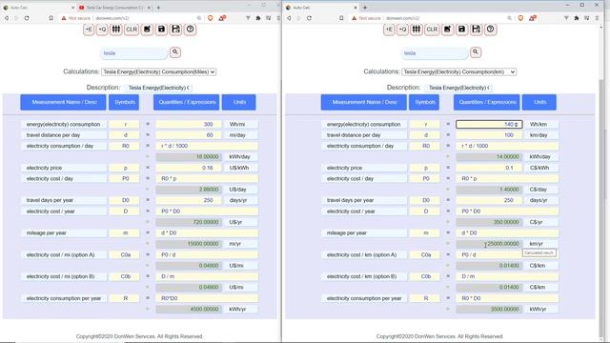Image resolution: width=610 pixels, height=343 pixels.
Task: Open new tab in right browser
Action: coord(365,8)
